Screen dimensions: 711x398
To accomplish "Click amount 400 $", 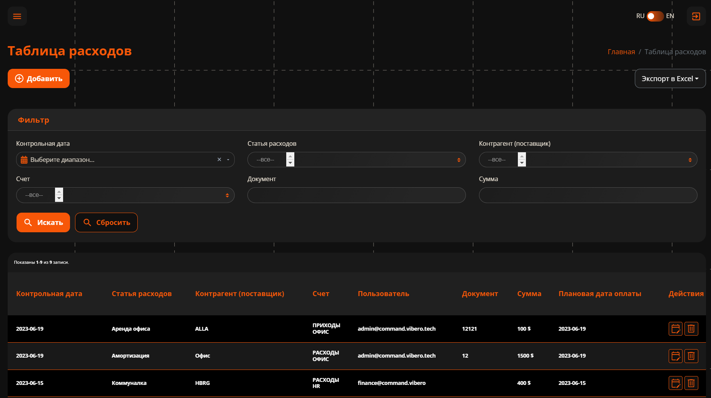I will [524, 383].
